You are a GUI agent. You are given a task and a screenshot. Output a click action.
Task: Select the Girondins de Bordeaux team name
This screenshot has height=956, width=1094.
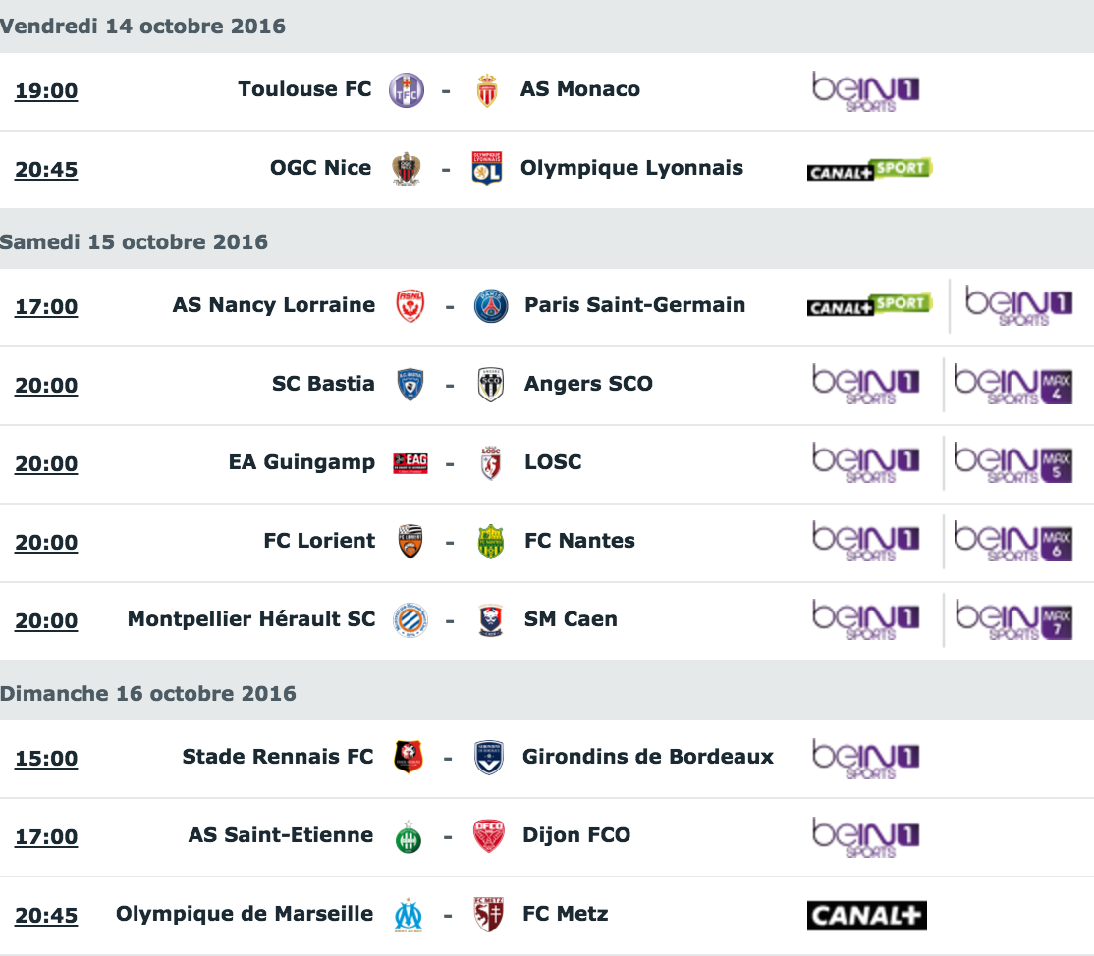tap(648, 757)
